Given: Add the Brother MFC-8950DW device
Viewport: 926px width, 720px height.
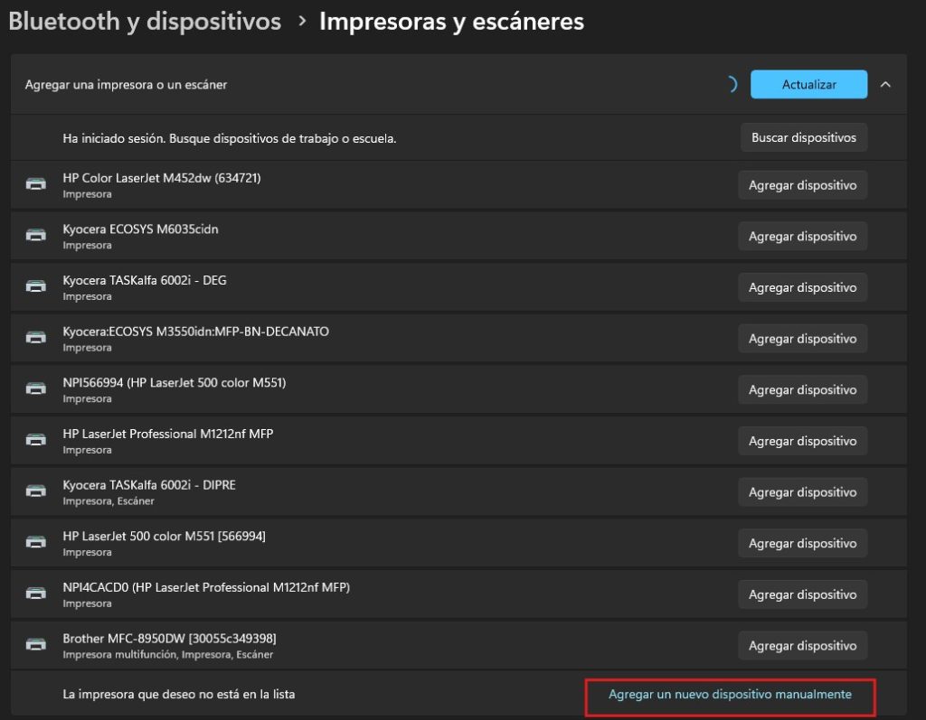Looking at the screenshot, I should tap(803, 646).
